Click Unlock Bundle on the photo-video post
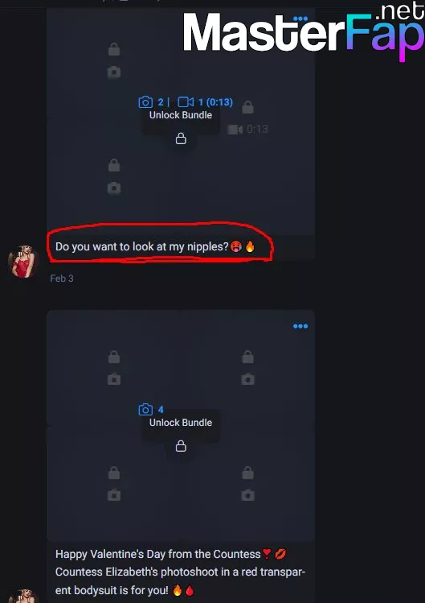Screen dimensions: 425x603 point(181,115)
